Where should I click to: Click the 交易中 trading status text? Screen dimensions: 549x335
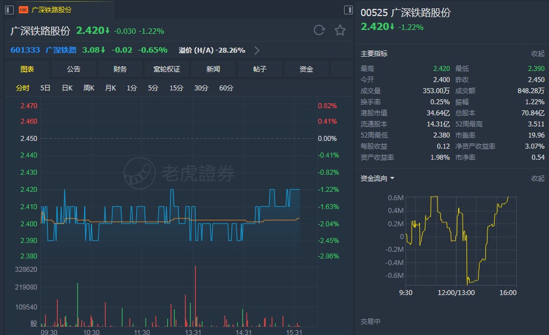click(371, 321)
